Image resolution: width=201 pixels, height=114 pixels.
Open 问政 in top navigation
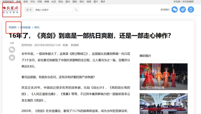40,2
